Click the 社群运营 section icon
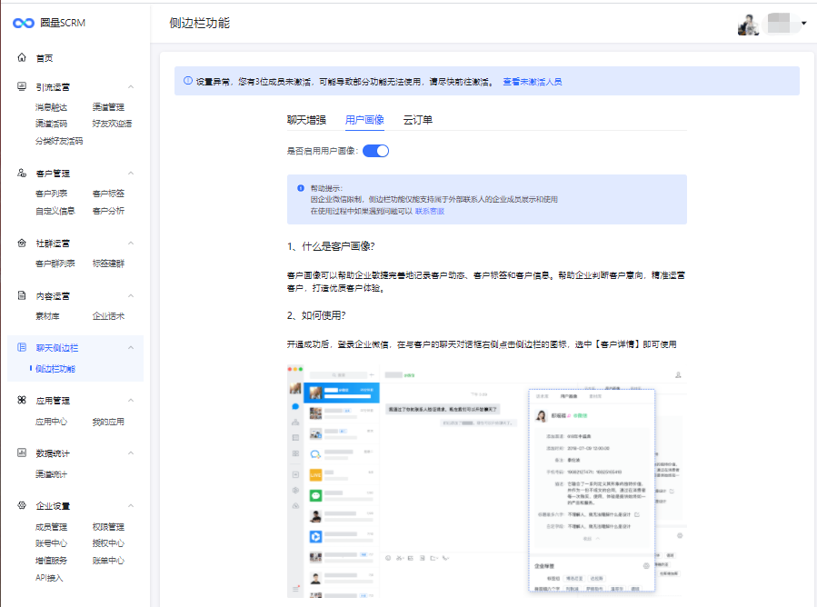Viewport: 817px width, 607px height. (x=22, y=244)
